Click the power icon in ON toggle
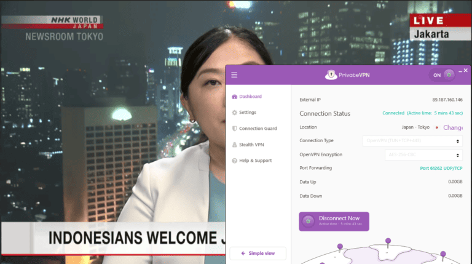The height and width of the screenshot is (264, 472). point(449,74)
